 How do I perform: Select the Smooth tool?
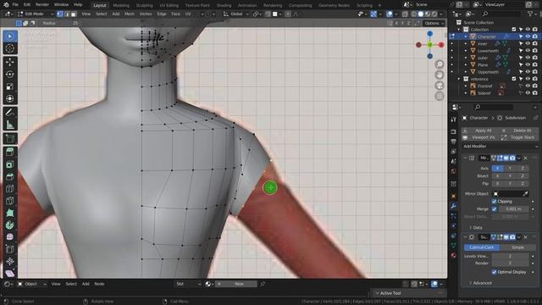pyautogui.click(x=9, y=237)
